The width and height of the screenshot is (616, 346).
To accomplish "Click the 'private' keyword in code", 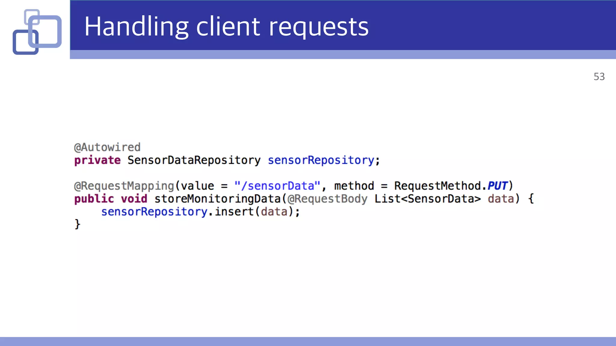I will pos(97,160).
